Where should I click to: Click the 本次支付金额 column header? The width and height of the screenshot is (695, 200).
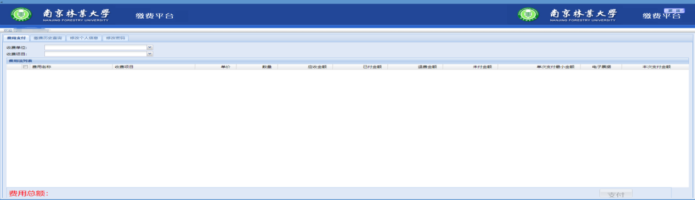[656, 67]
